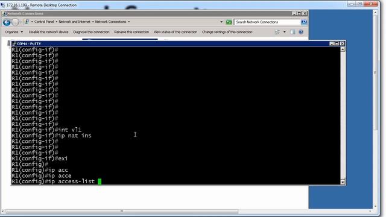Close the COM4 PuTTY window
Image resolution: width=386 pixels, height=217 pixels.
click(x=342, y=43)
